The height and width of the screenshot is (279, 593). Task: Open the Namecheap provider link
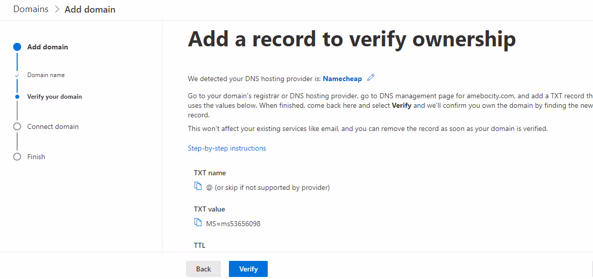tap(343, 79)
